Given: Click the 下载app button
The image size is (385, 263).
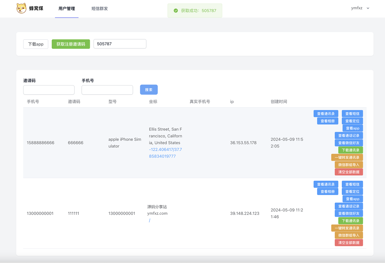Looking at the screenshot, I should coord(36,44).
